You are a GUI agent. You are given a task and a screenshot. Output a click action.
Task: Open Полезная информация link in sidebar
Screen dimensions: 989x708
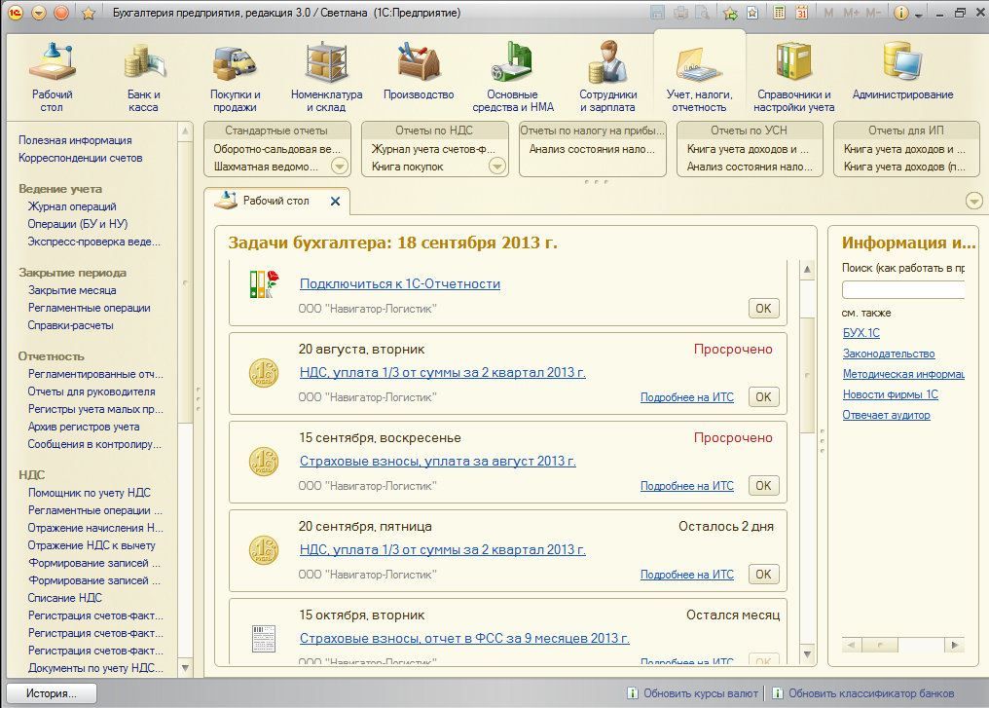[75, 140]
